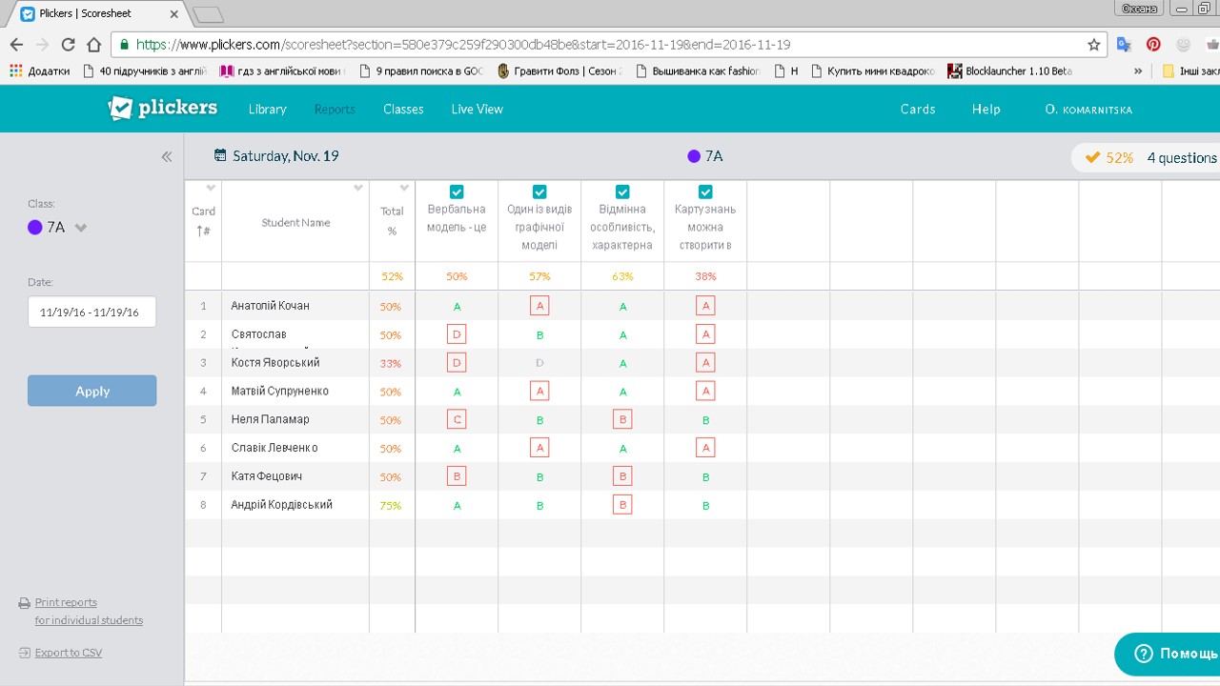The height and width of the screenshot is (686, 1220).
Task: Go back with browser back arrow
Action: tap(16, 45)
